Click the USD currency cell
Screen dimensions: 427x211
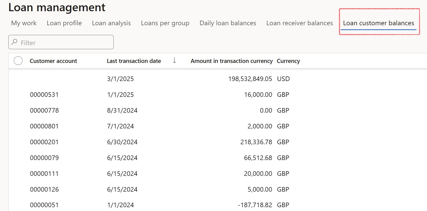click(x=283, y=79)
